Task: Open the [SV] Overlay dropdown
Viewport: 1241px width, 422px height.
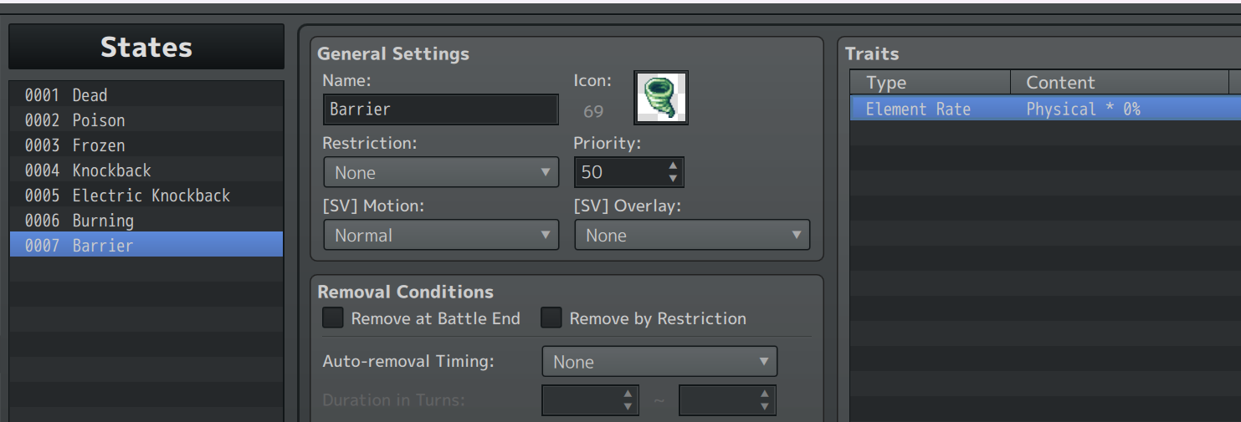Action: click(692, 235)
